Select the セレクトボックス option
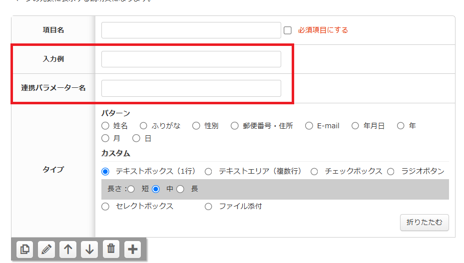The height and width of the screenshot is (263, 464). coord(105,207)
